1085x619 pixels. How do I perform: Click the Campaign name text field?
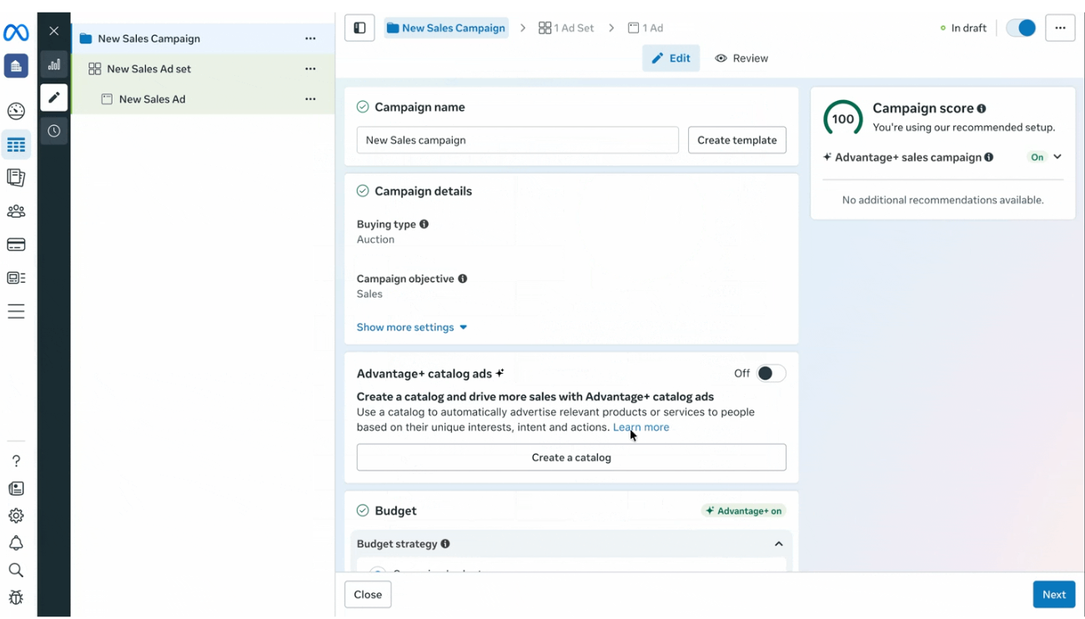[517, 140]
